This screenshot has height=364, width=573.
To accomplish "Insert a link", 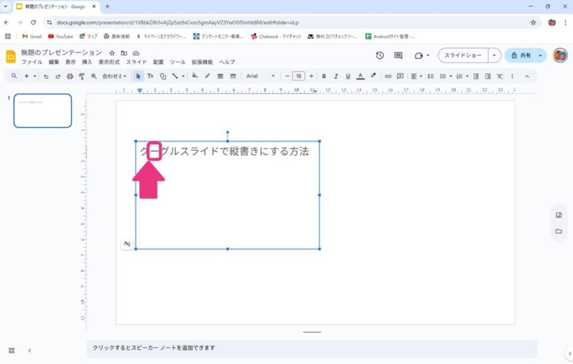I will [x=388, y=76].
